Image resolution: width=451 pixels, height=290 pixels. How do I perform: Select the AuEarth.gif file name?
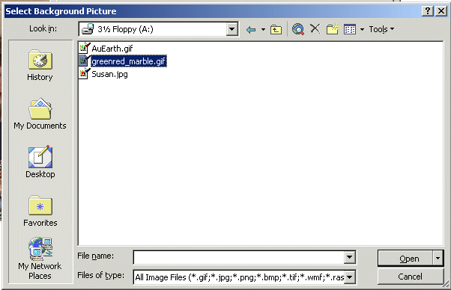tap(112, 49)
